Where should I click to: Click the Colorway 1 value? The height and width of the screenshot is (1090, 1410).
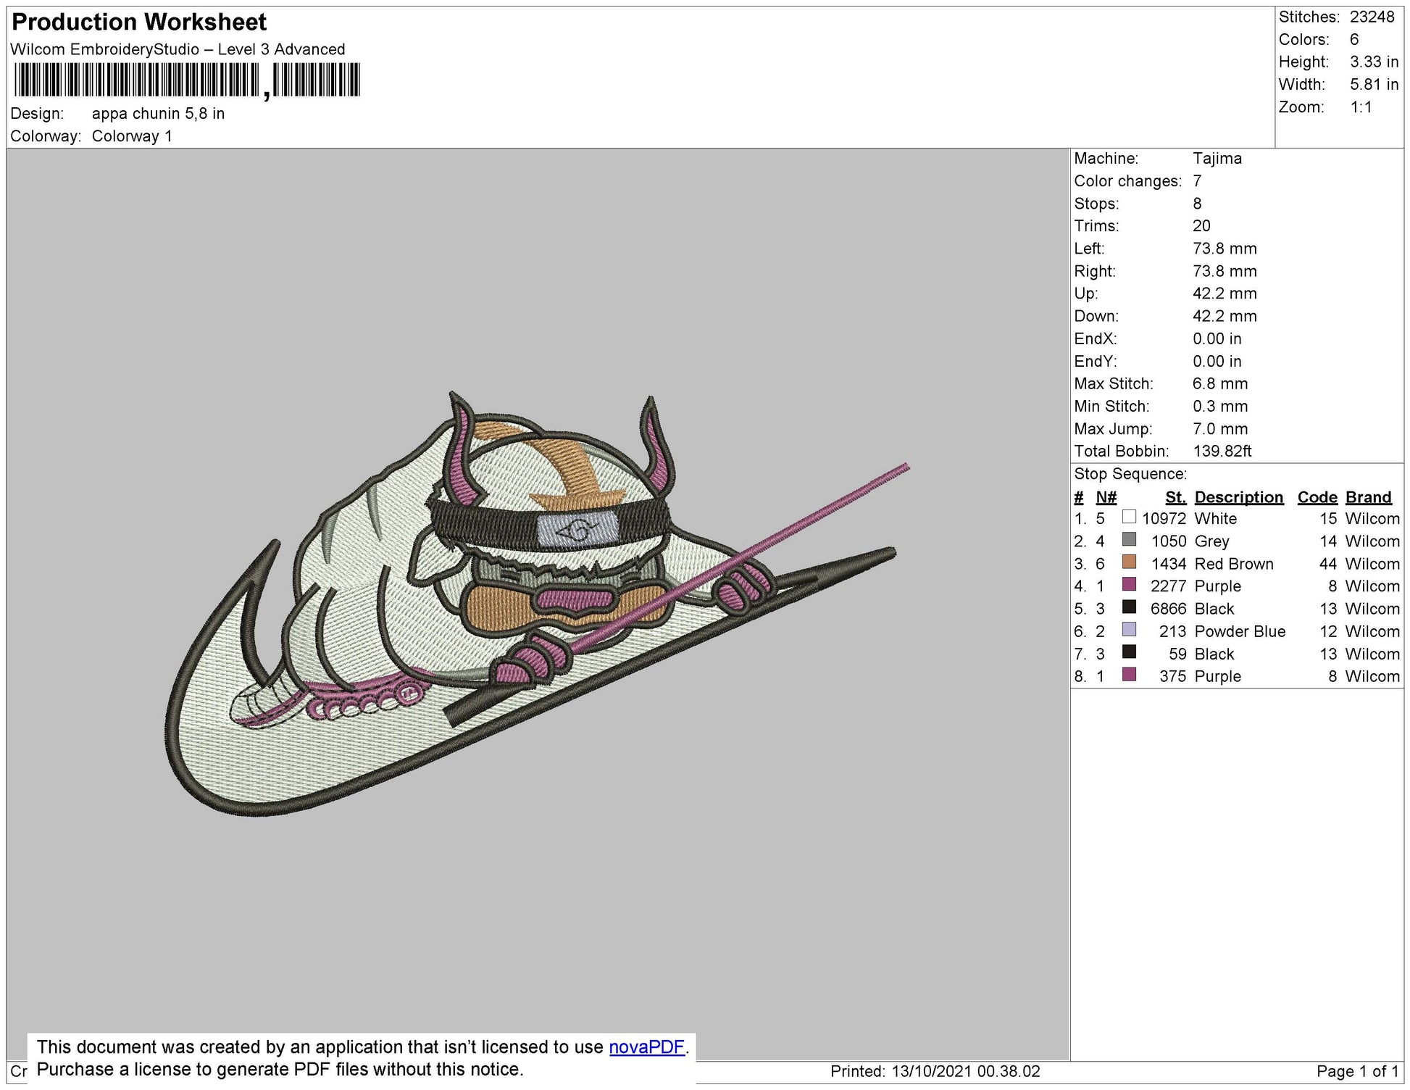coord(131,134)
